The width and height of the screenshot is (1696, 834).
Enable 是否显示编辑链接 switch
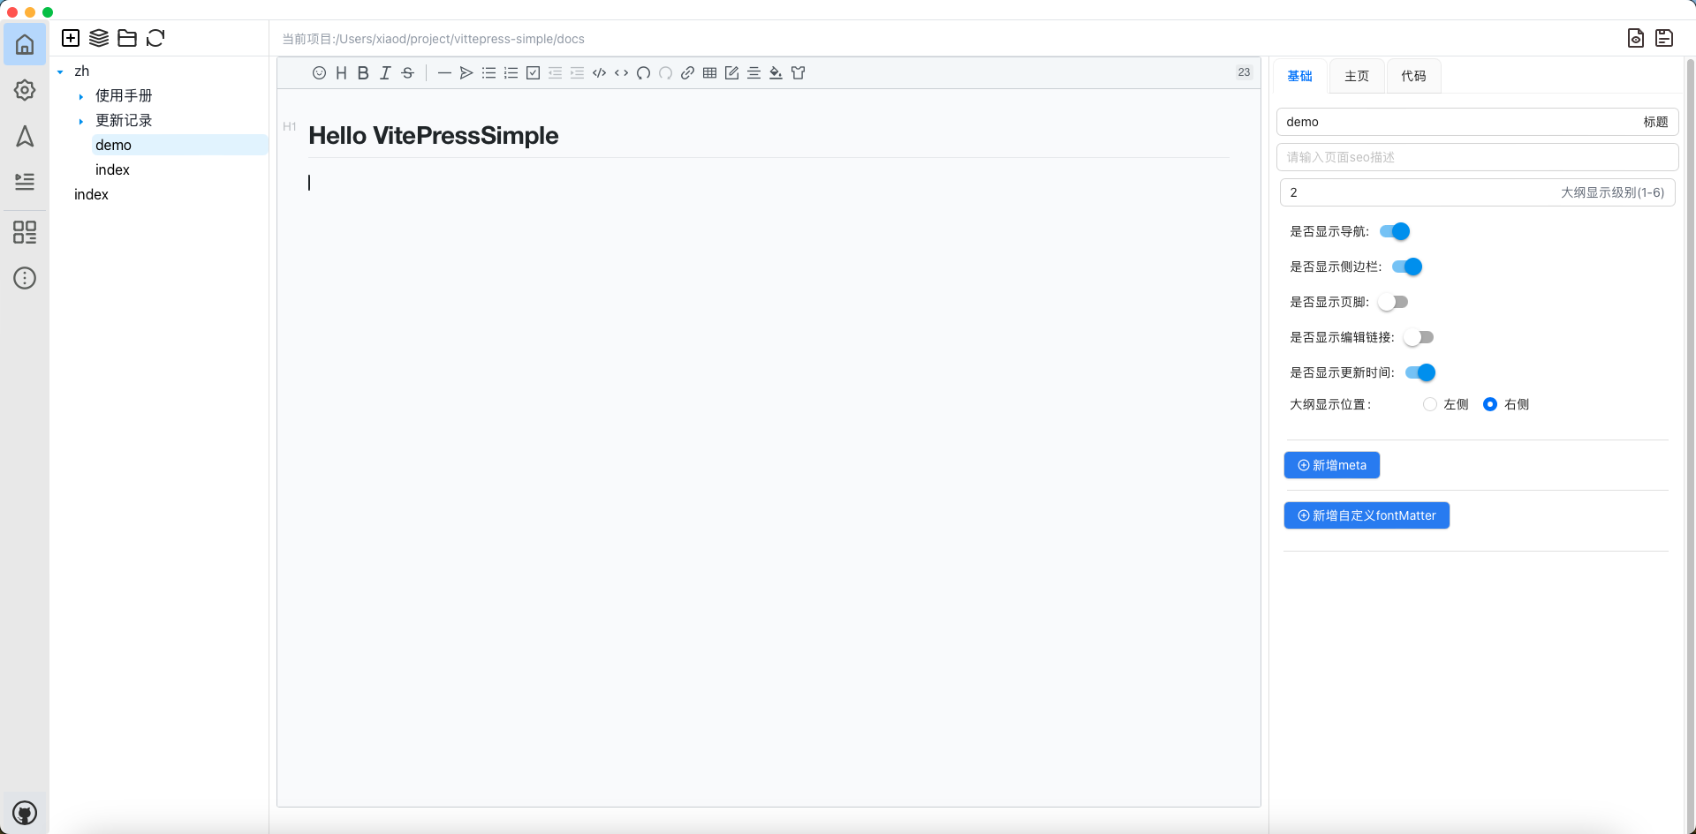[x=1419, y=337]
